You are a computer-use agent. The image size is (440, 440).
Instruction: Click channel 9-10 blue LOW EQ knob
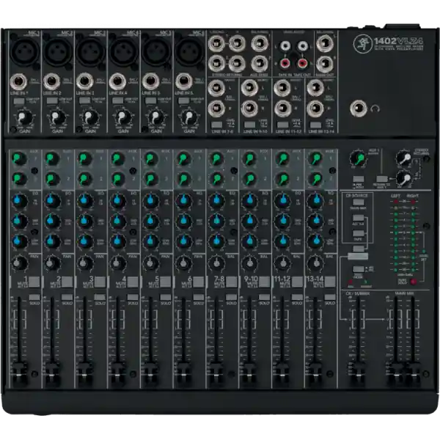click(x=249, y=241)
